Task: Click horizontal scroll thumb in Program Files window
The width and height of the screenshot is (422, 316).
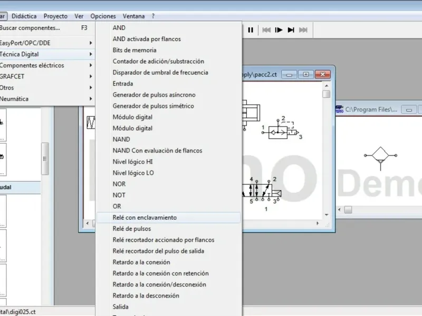Action: (x=348, y=210)
